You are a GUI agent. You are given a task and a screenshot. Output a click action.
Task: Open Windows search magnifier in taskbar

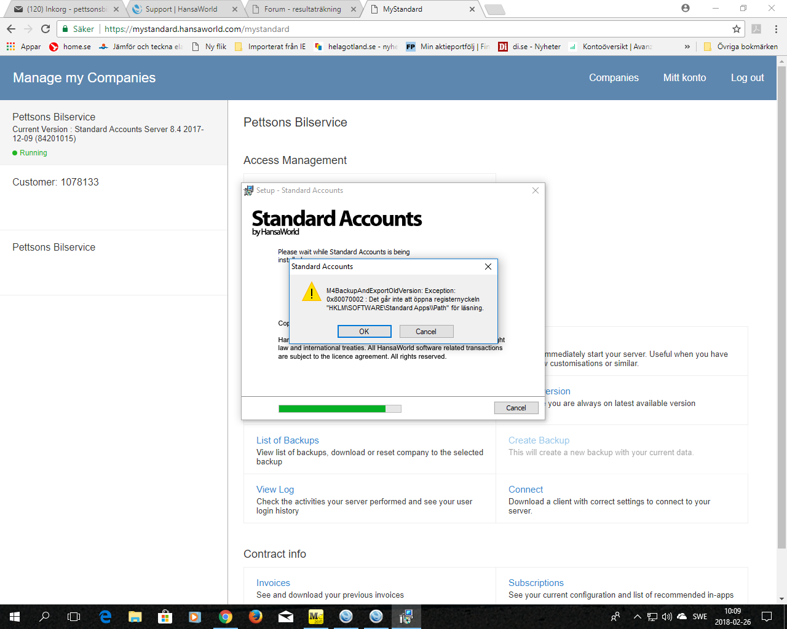pyautogui.click(x=44, y=617)
